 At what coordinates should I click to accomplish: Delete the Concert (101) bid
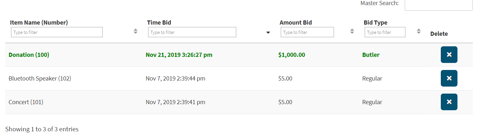pyautogui.click(x=449, y=102)
